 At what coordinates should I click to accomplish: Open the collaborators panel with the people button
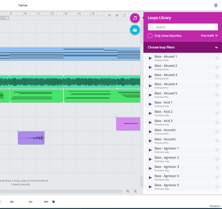coord(135,30)
